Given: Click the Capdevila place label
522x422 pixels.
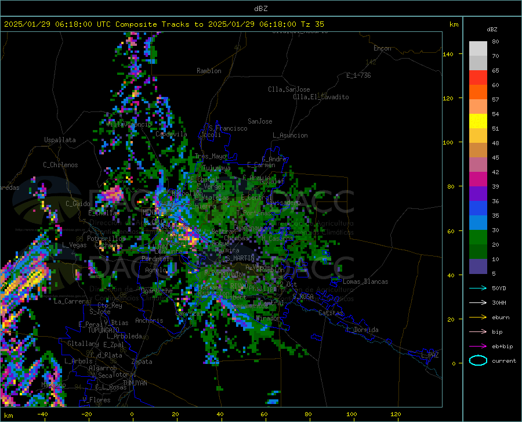Looking at the screenshot, I should [x=171, y=134].
